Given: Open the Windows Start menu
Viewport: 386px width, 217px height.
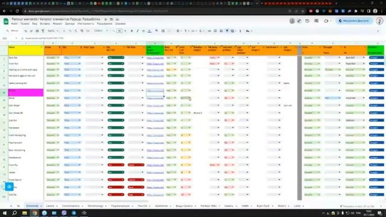Looking at the screenshot, I should click(x=5, y=213).
